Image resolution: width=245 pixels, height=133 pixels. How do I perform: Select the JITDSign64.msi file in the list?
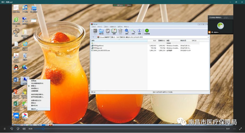tap(98, 45)
